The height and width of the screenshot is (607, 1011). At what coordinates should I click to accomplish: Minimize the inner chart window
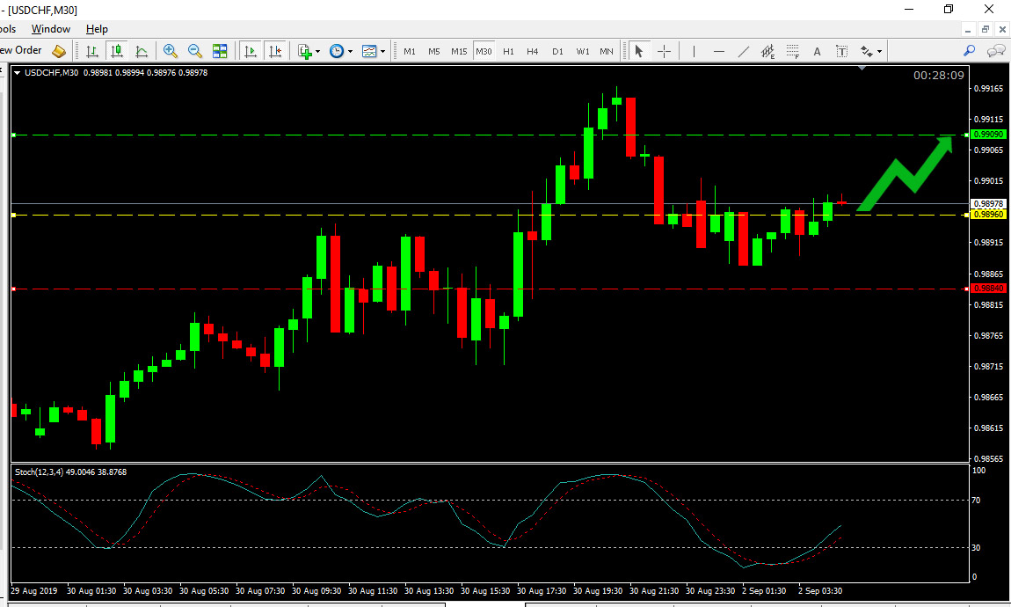click(x=968, y=30)
